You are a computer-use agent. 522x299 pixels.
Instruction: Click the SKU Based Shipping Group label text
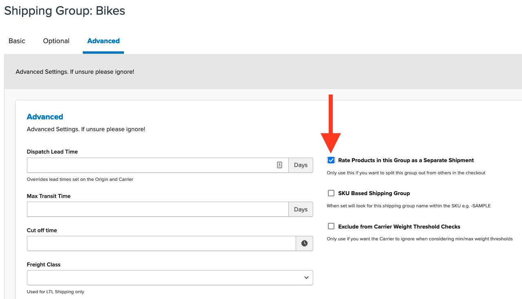[374, 193]
